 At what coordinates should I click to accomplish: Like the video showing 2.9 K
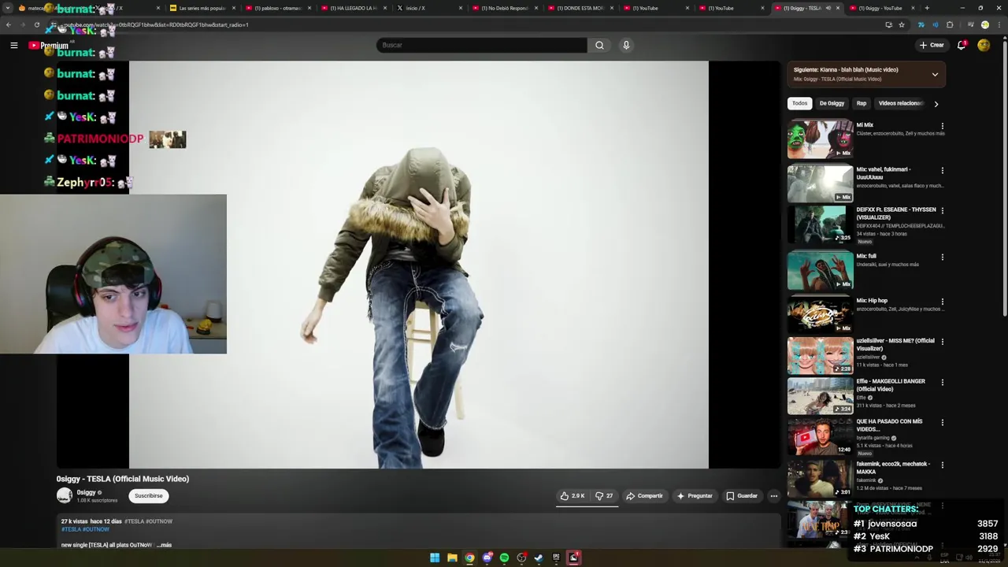pyautogui.click(x=573, y=496)
